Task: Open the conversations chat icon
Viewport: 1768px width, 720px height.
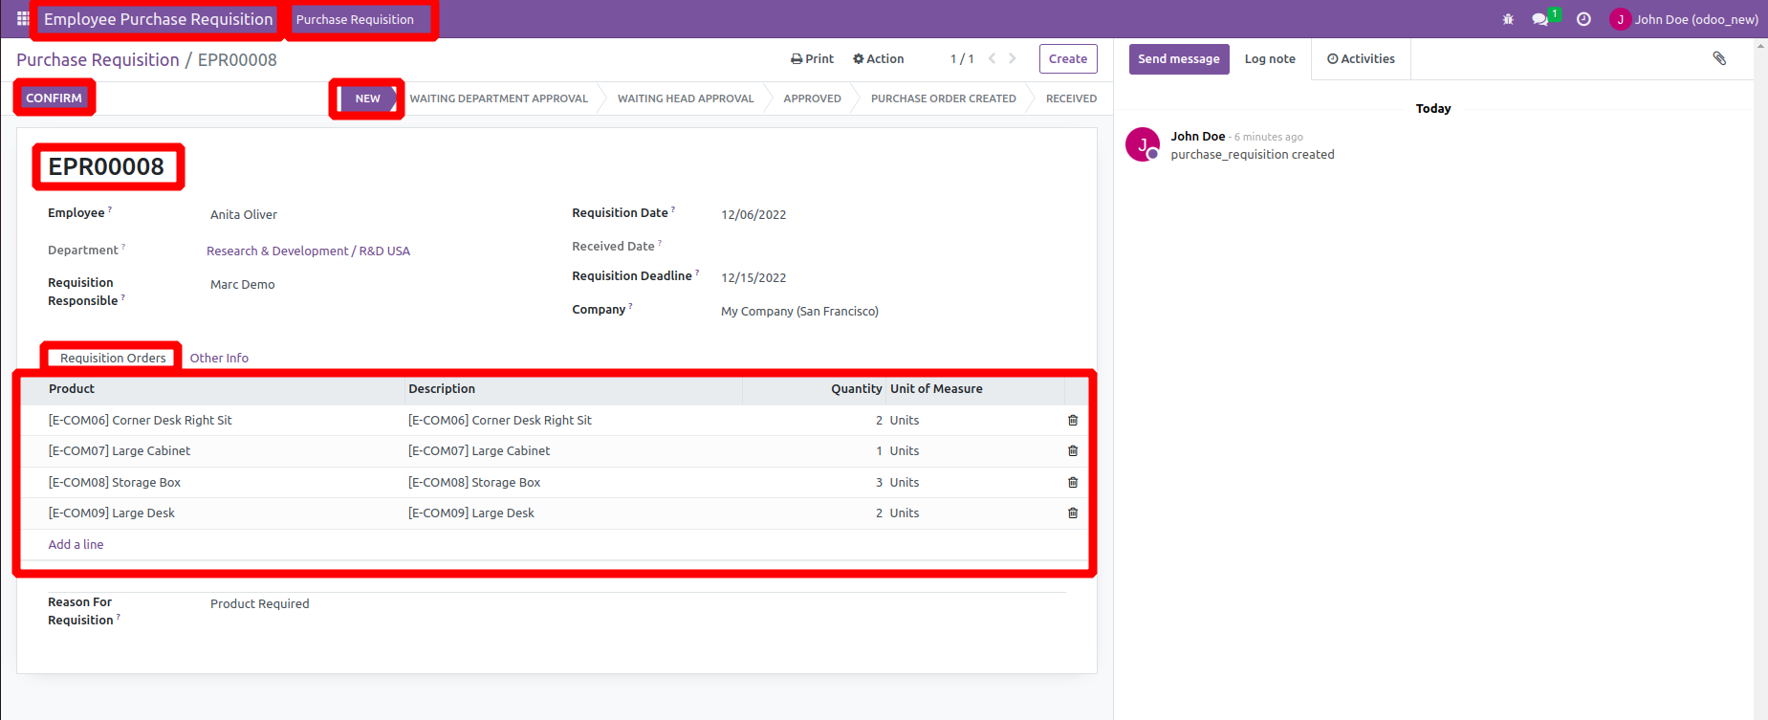Action: click(x=1539, y=19)
